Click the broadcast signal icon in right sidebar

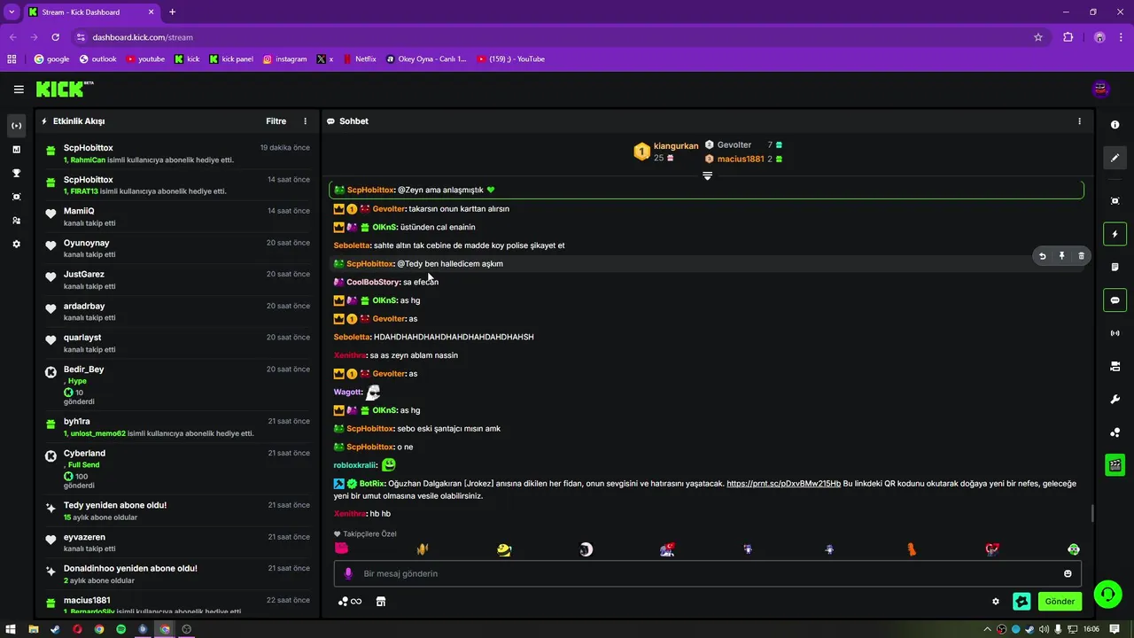(1115, 333)
